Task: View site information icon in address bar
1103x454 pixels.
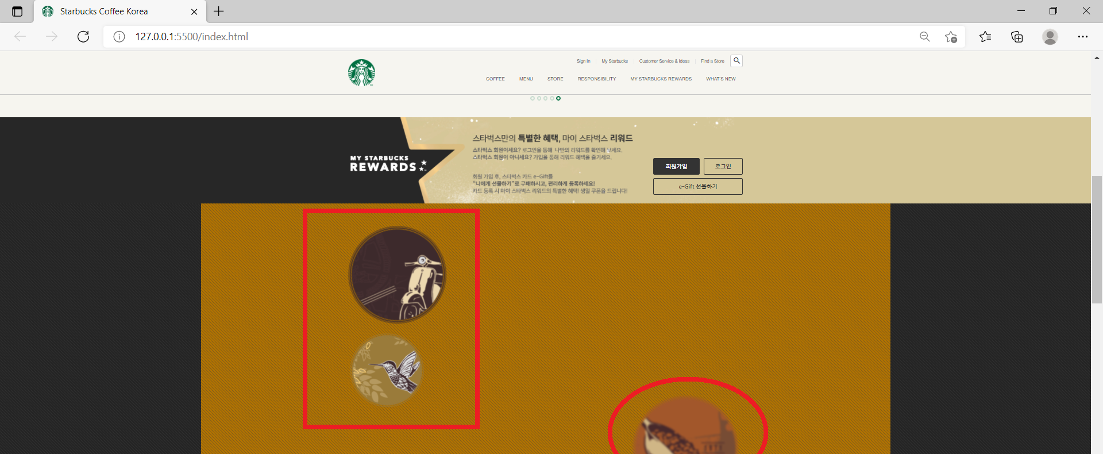Action: pyautogui.click(x=119, y=37)
